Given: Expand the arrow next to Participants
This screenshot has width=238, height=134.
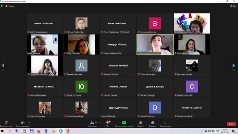Looking at the screenshot, I should [x=100, y=123].
